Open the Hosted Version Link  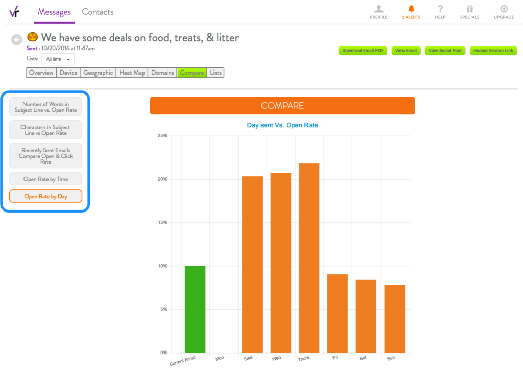[x=493, y=51]
